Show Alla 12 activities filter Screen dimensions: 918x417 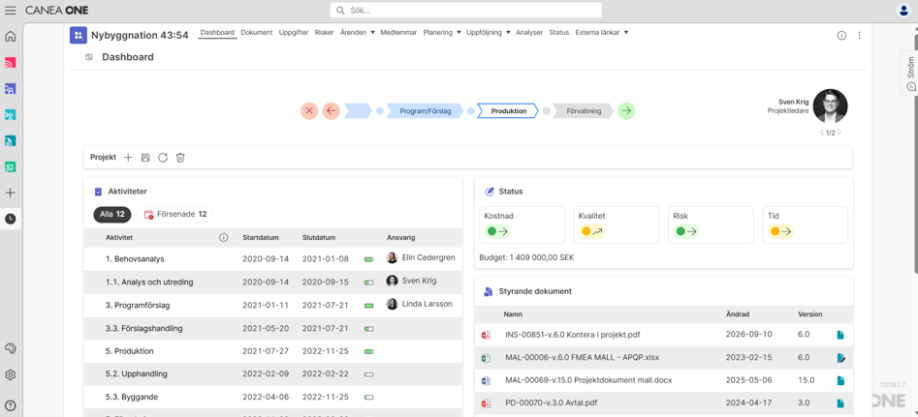(111, 215)
